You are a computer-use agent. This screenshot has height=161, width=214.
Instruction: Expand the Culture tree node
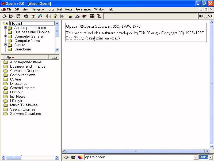click(x=5, y=45)
